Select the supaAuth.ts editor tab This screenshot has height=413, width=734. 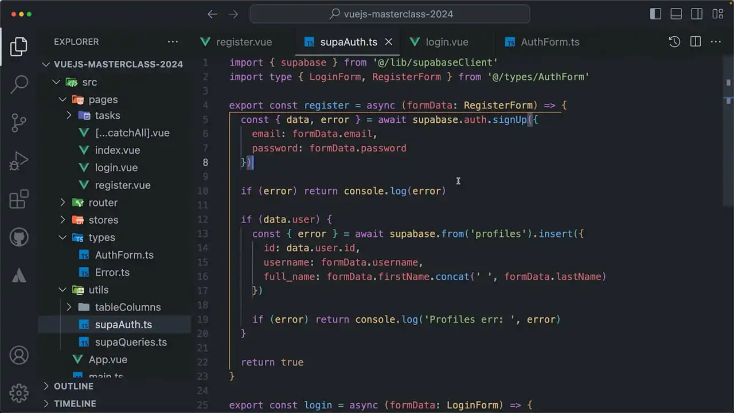349,42
